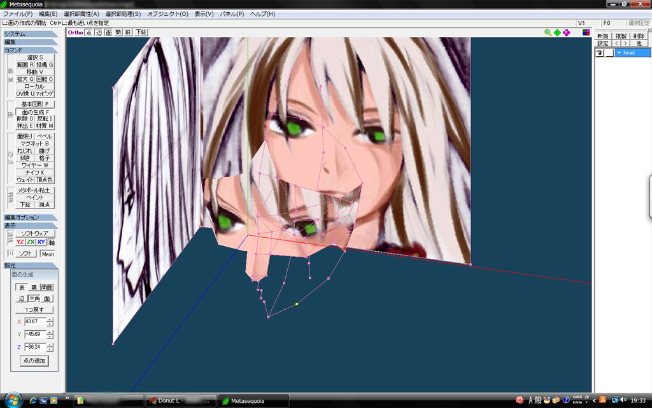Select the 移動 V move command
This screenshot has height=408, width=652.
(35, 71)
